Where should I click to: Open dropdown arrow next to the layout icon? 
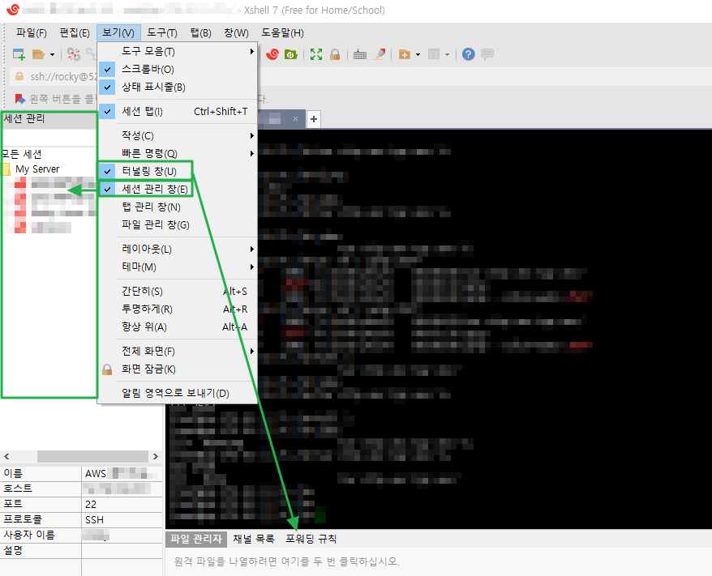[x=448, y=55]
